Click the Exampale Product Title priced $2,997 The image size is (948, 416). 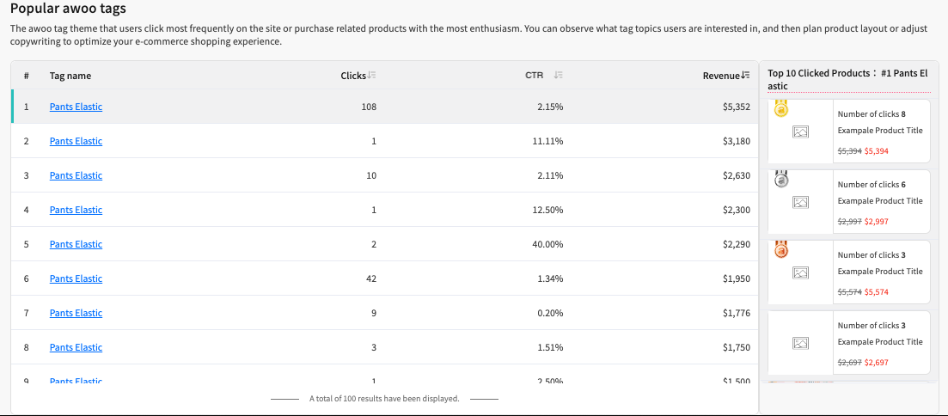pyautogui.click(x=880, y=201)
